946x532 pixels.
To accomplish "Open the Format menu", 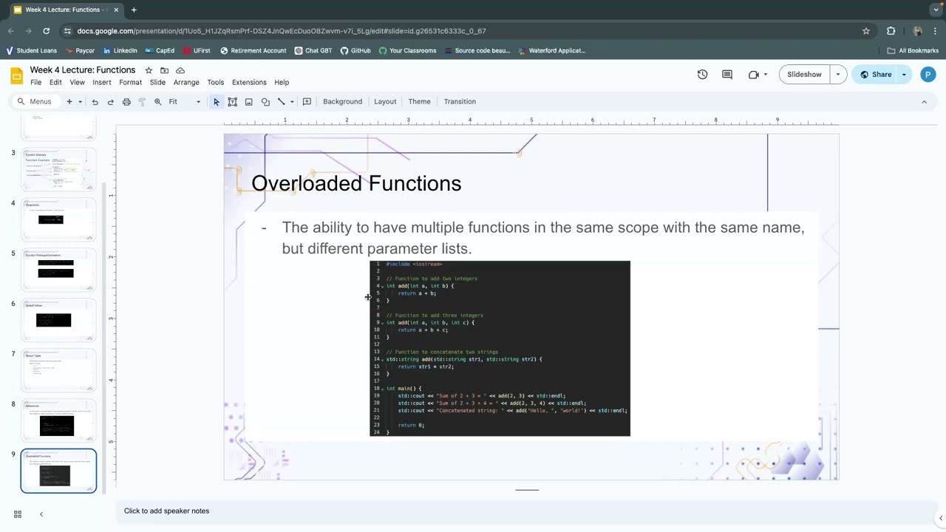I will click(x=130, y=83).
